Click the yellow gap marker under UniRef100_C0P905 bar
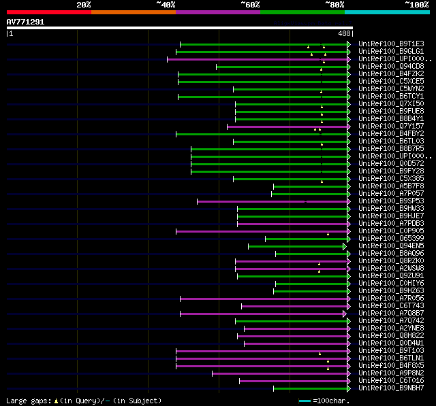The height and width of the screenshot is (406, 436). (328, 234)
